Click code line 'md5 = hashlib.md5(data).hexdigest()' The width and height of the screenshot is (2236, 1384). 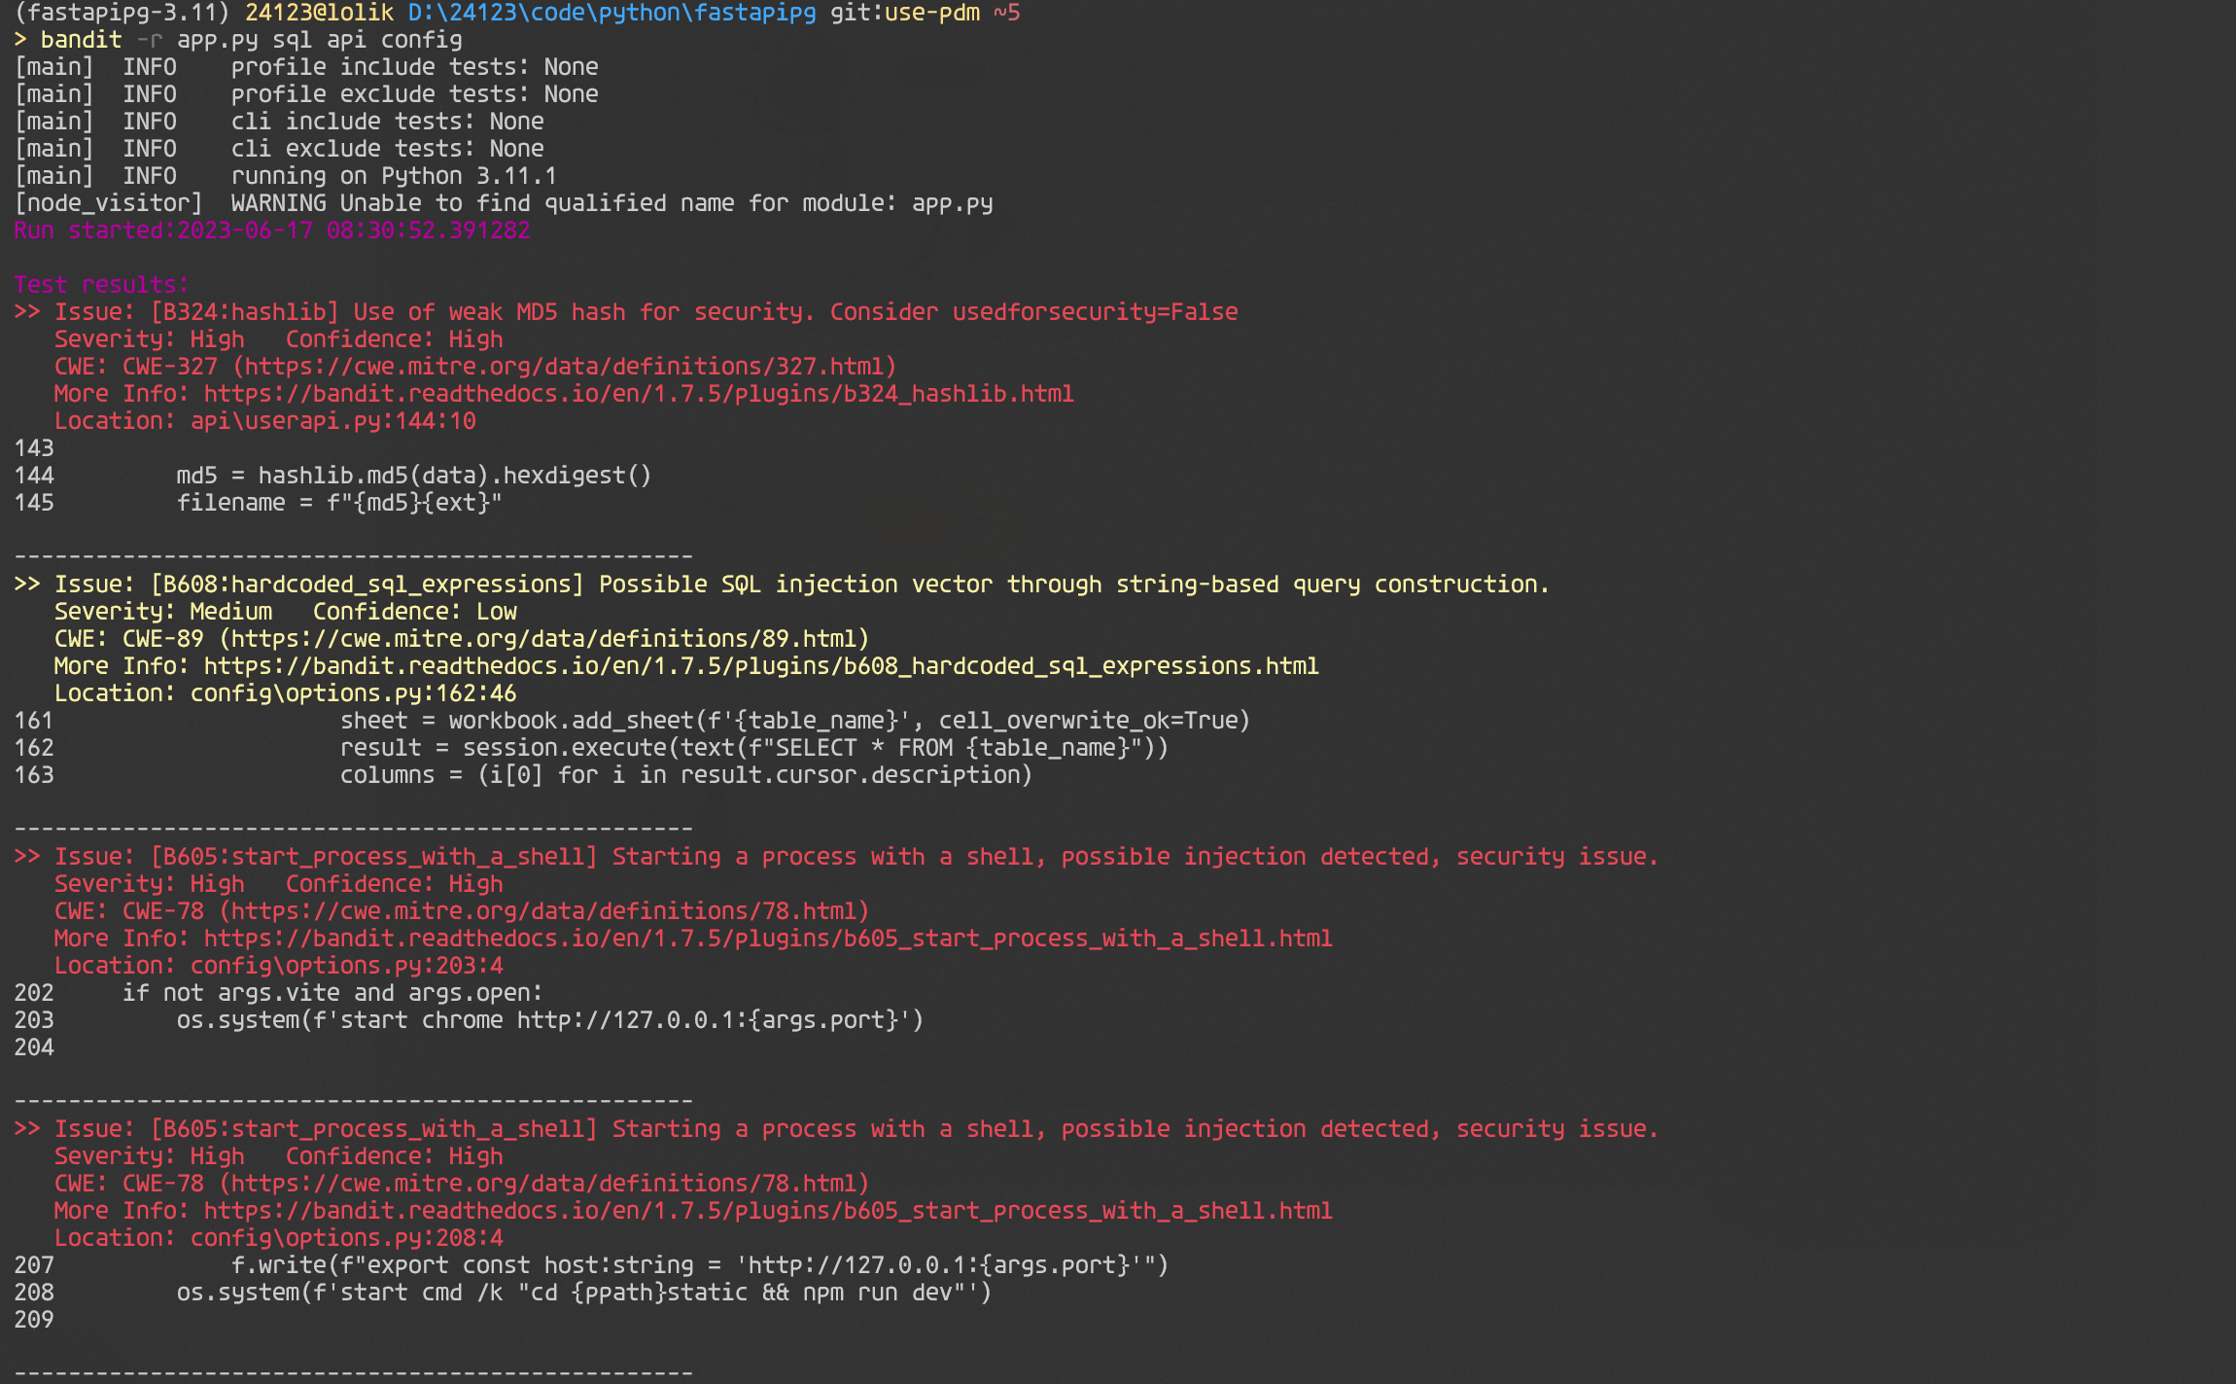coord(414,476)
